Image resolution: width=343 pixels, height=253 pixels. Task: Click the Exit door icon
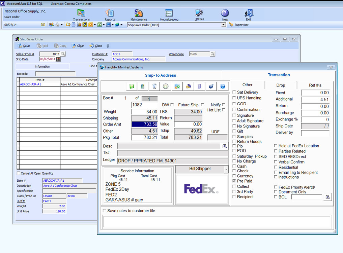249,13
